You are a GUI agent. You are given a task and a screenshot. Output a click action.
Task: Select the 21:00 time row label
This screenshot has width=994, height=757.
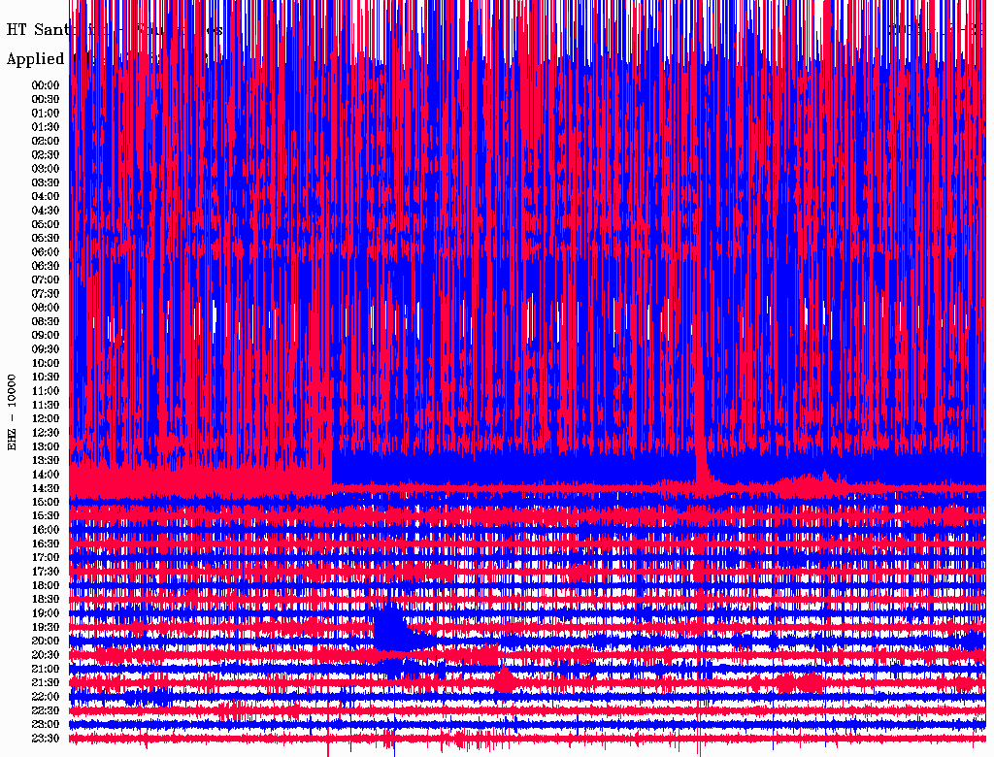(x=46, y=670)
